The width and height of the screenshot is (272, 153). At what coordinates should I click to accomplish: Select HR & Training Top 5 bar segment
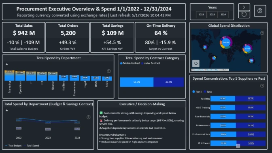[223, 108]
